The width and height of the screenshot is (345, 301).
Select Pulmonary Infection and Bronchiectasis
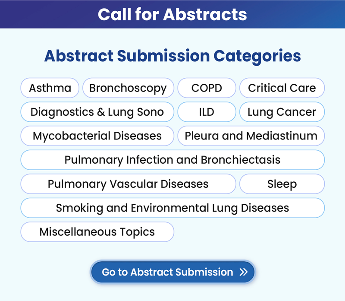(172, 160)
